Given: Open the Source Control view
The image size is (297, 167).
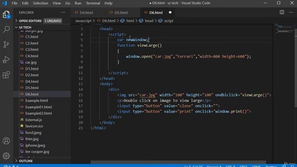Looking at the screenshot, I should 6,45.
